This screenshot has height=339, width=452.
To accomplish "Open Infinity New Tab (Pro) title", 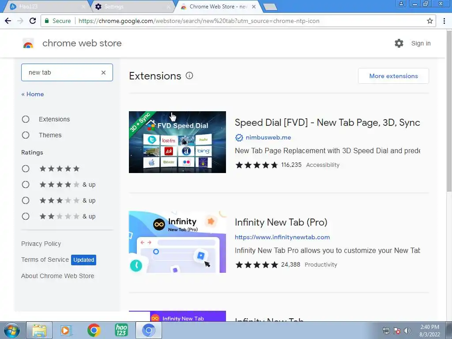I will pos(281,222).
